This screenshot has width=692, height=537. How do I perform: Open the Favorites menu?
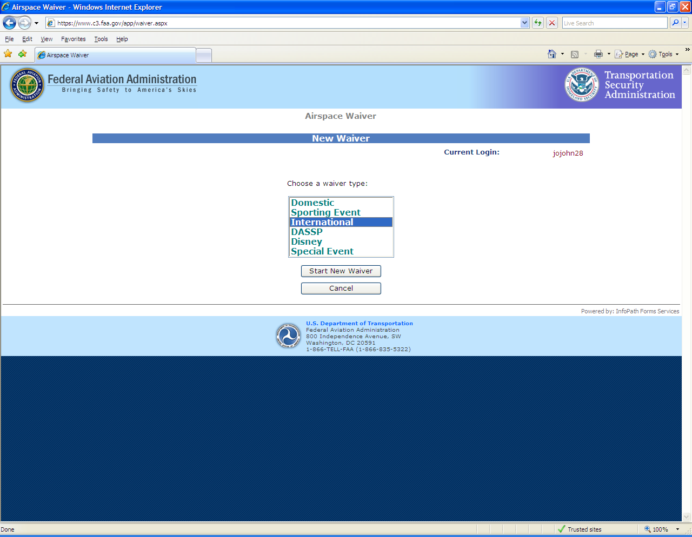(73, 39)
